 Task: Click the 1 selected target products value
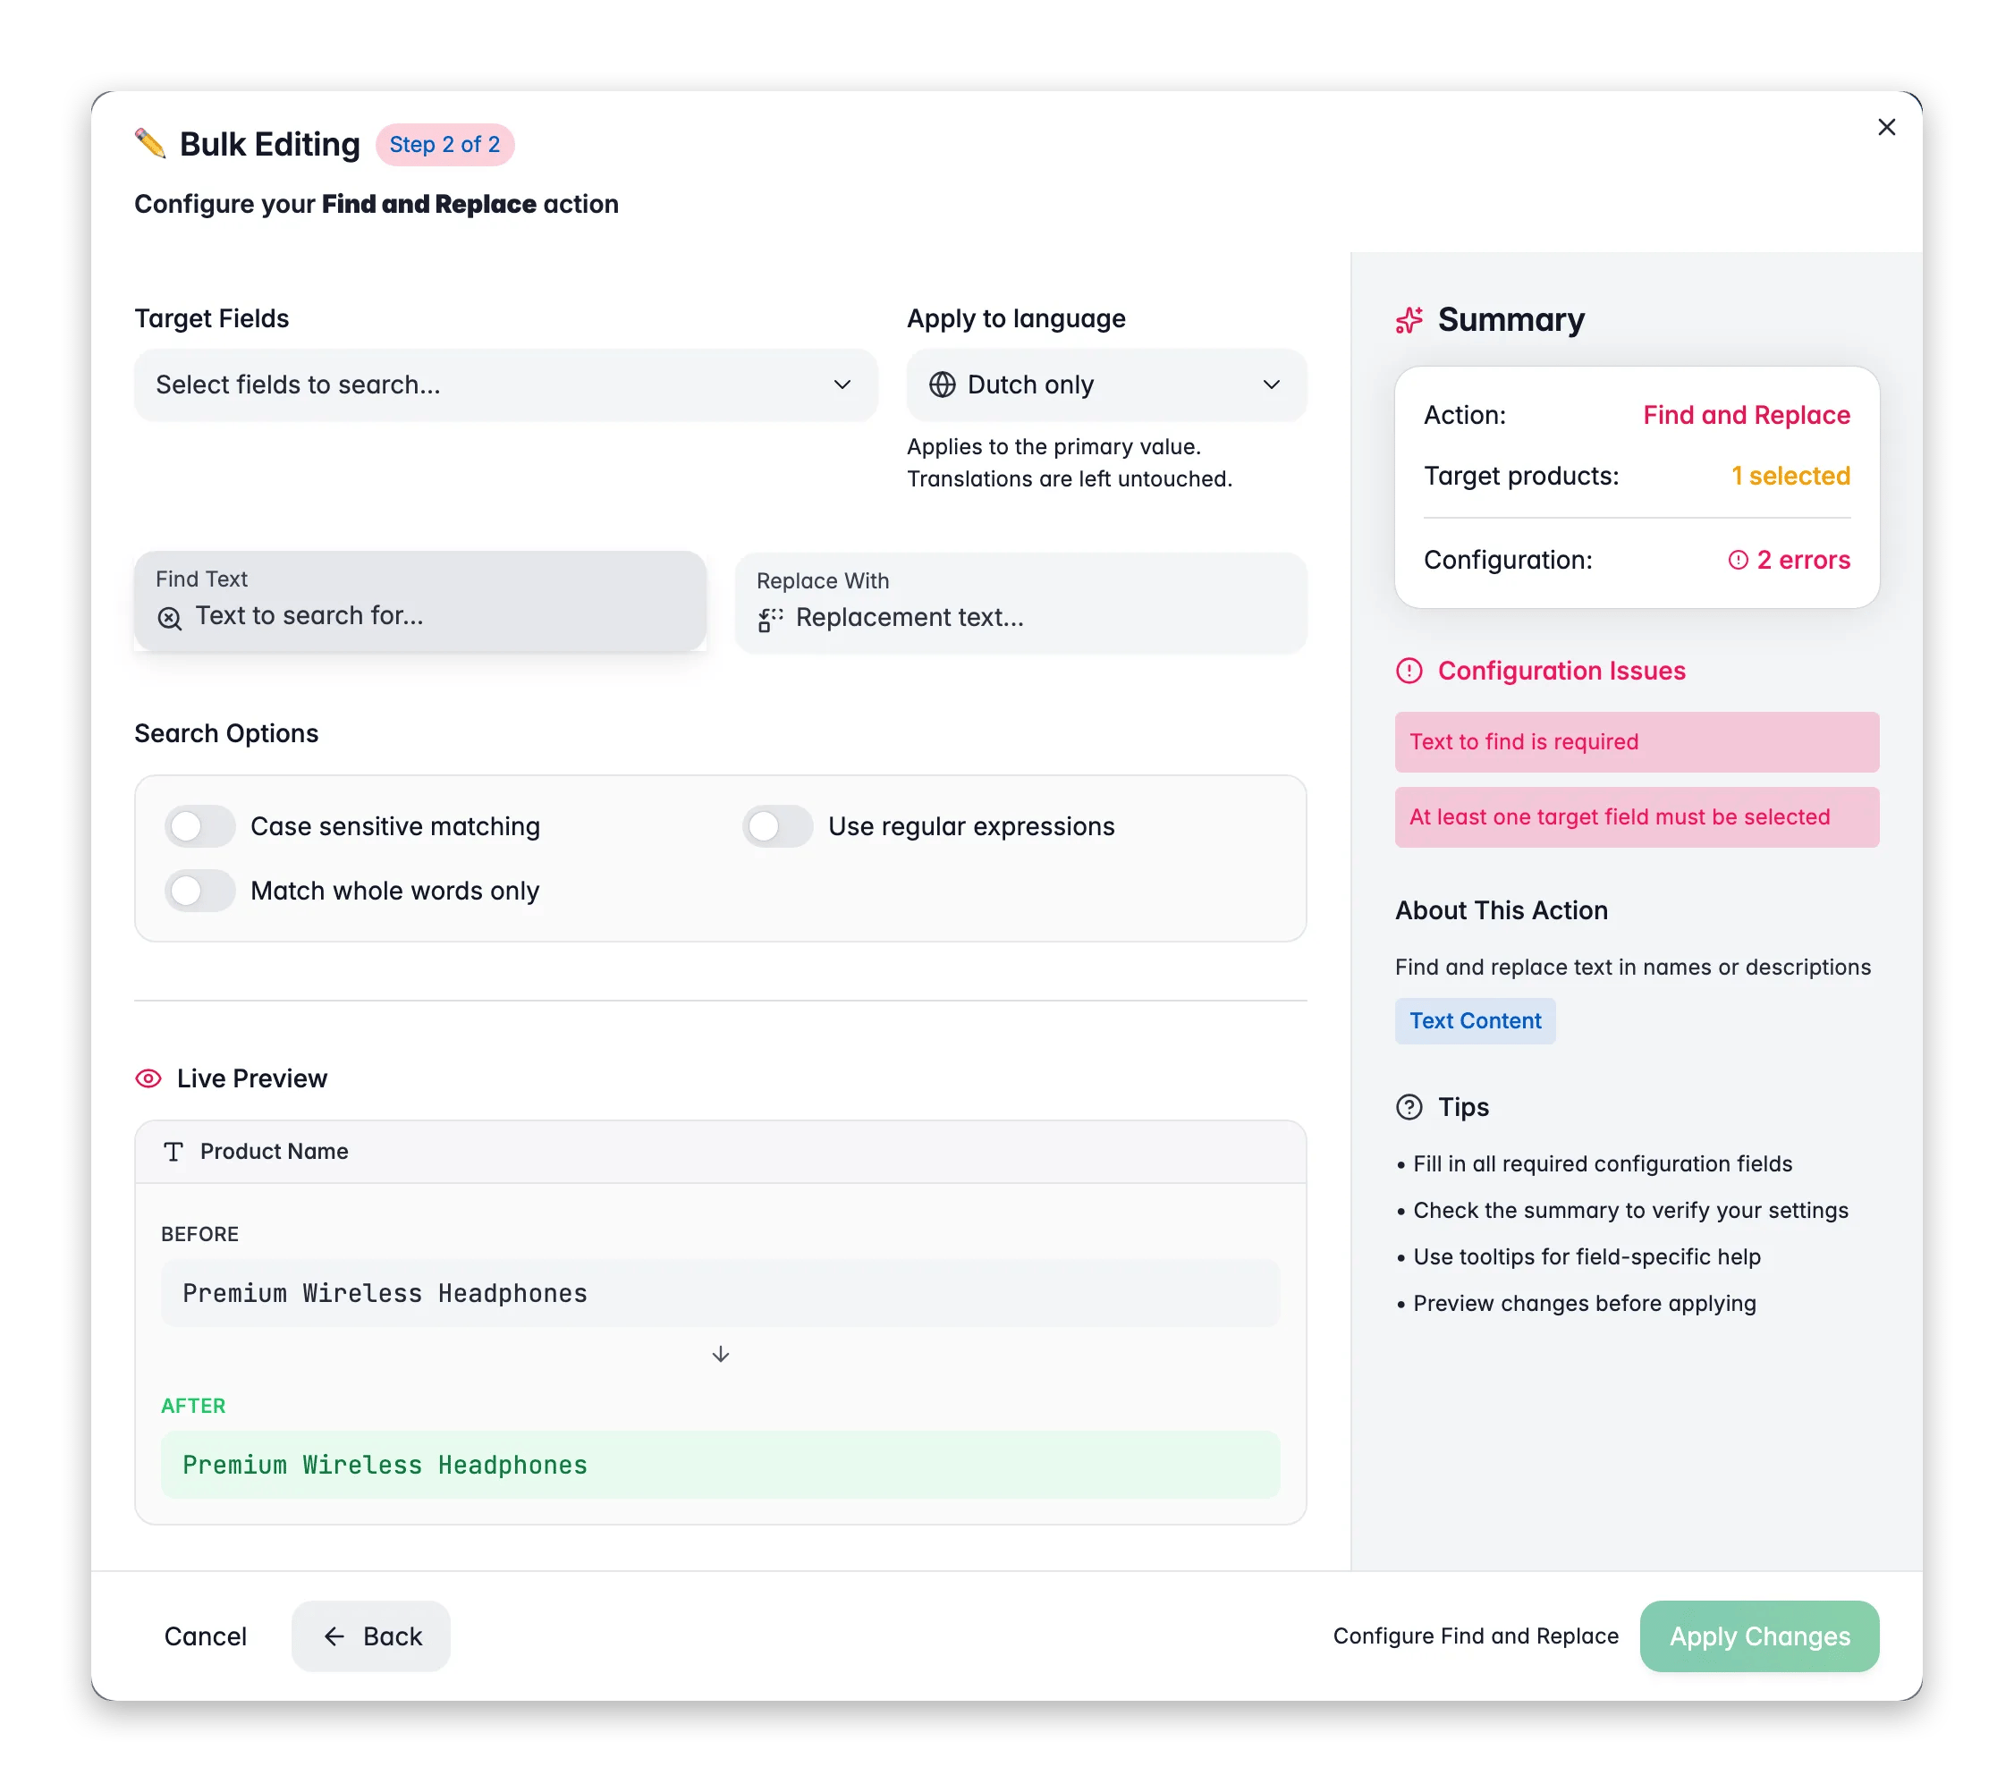click(x=1790, y=476)
